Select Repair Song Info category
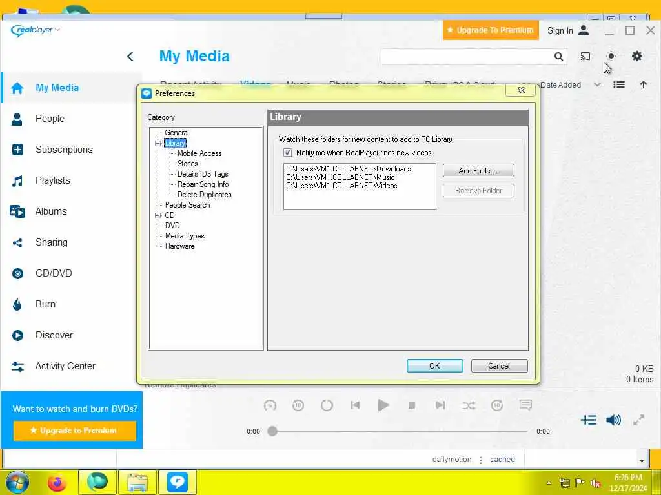The height and width of the screenshot is (495, 661). 203,184
